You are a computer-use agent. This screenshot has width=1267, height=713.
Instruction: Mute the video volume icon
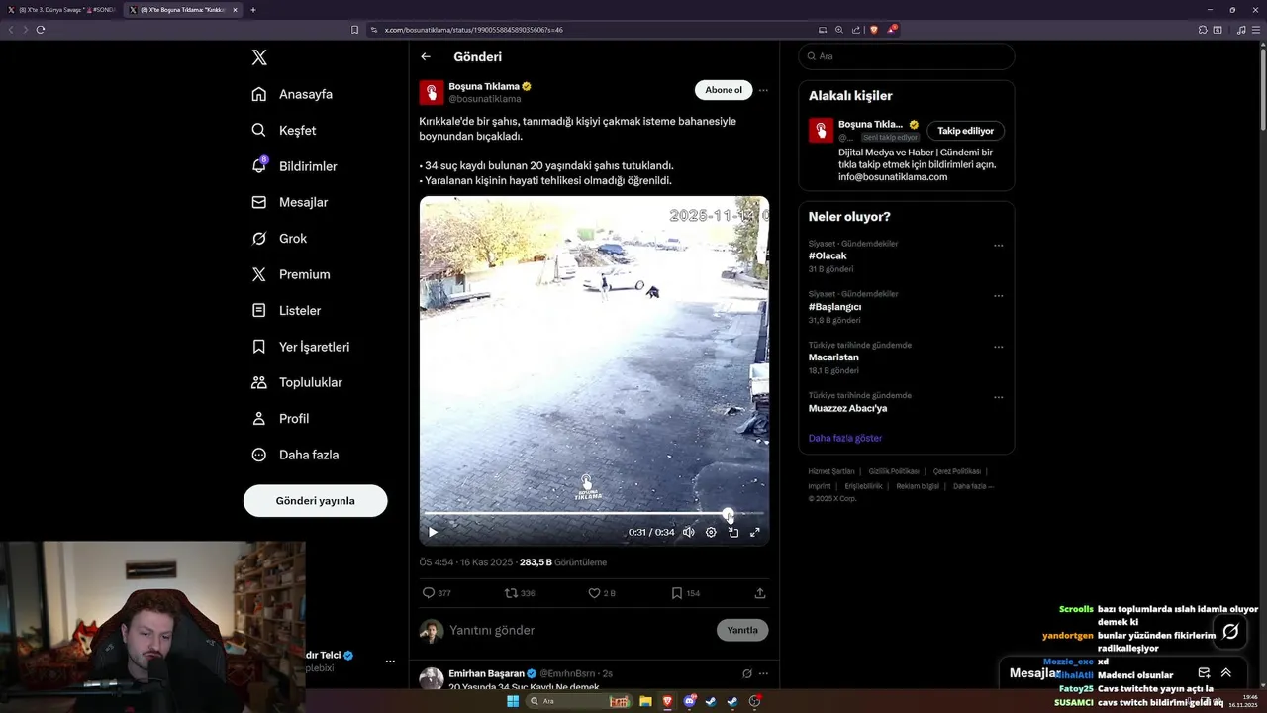(689, 532)
